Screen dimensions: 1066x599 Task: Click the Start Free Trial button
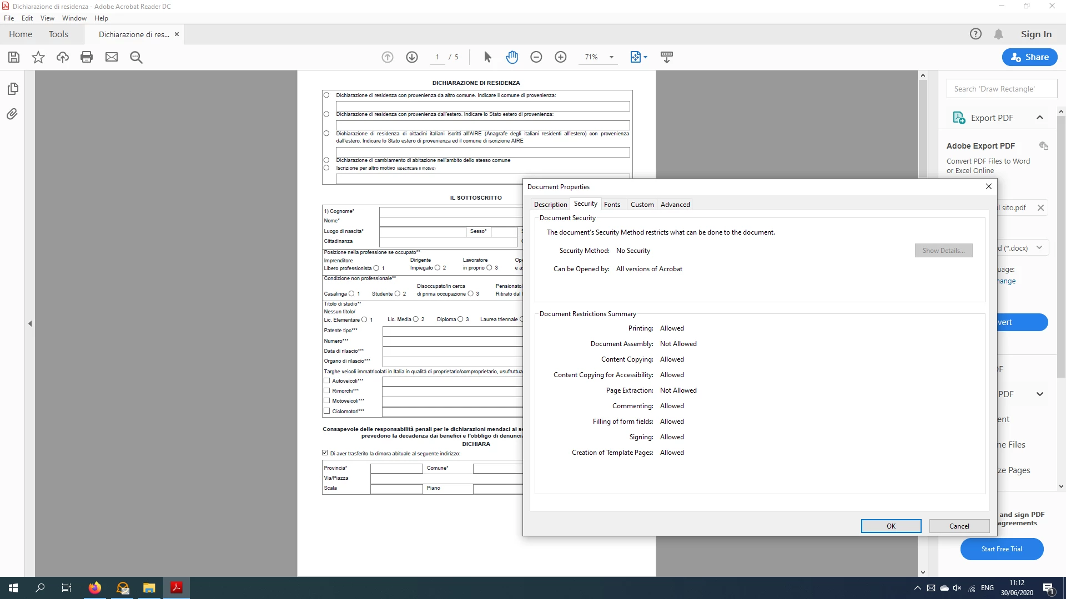coord(1002,549)
